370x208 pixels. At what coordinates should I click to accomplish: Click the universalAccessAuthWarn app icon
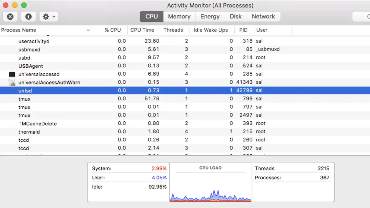click(x=12, y=82)
